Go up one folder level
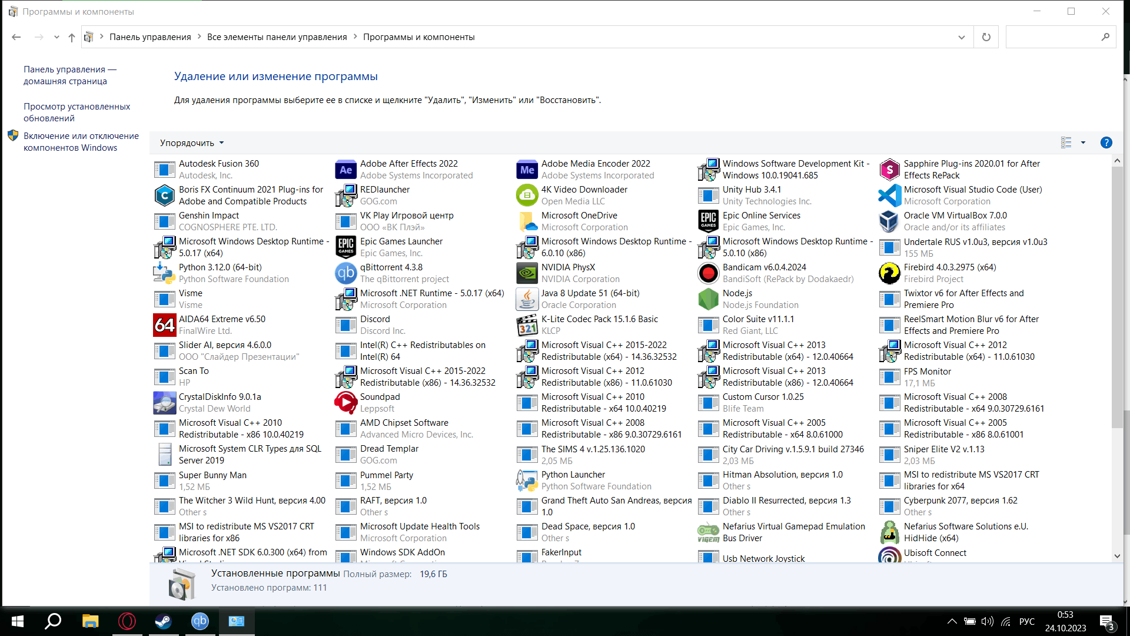This screenshot has width=1130, height=636. [72, 37]
